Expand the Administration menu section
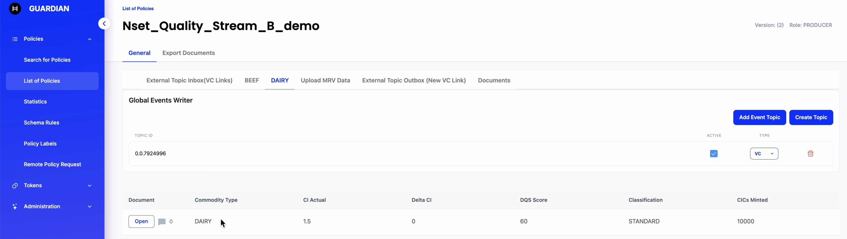 pyautogui.click(x=89, y=206)
